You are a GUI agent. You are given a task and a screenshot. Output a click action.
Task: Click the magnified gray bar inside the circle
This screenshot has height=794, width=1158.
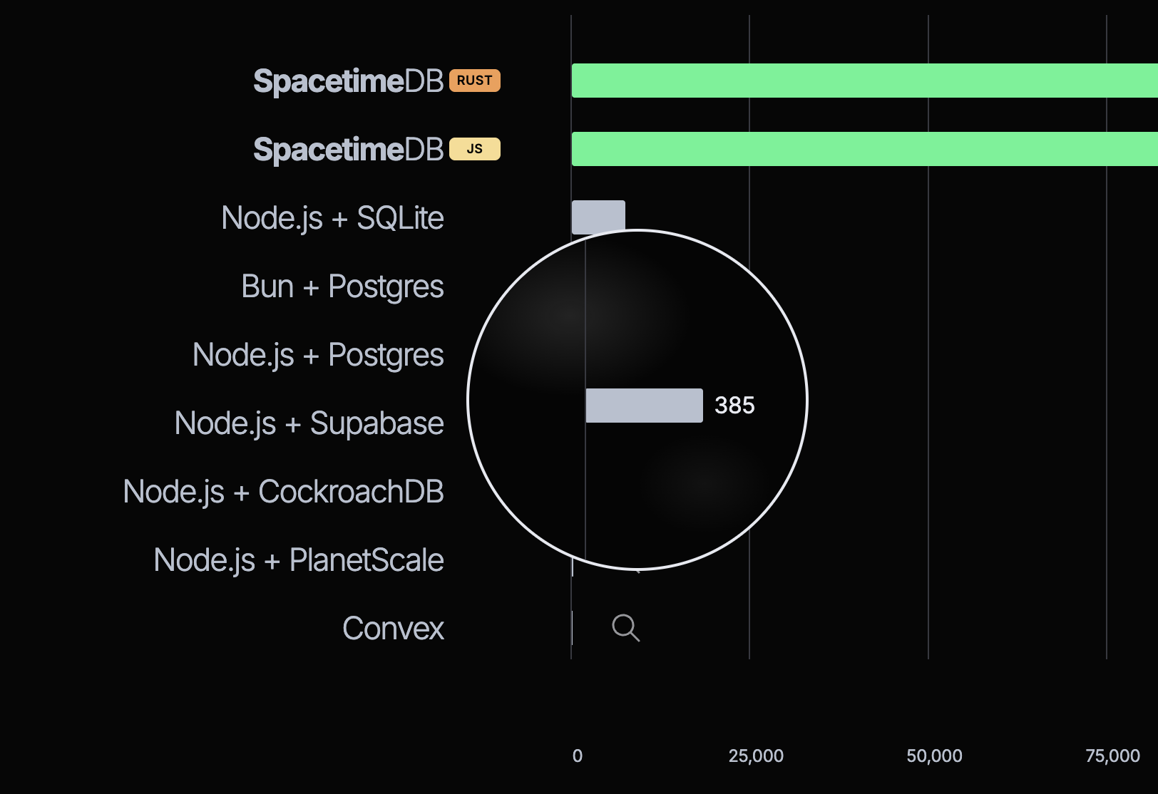tap(644, 406)
